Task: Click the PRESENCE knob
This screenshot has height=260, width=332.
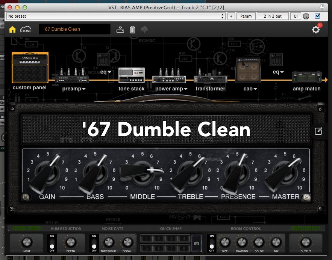Action: pos(237,173)
